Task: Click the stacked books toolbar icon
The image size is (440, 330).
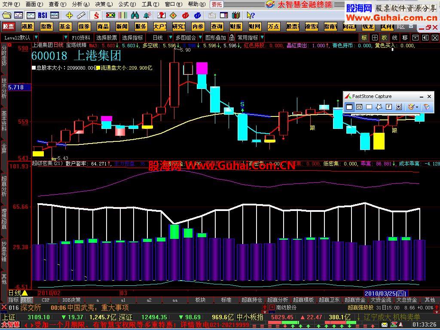Action: click(236, 15)
